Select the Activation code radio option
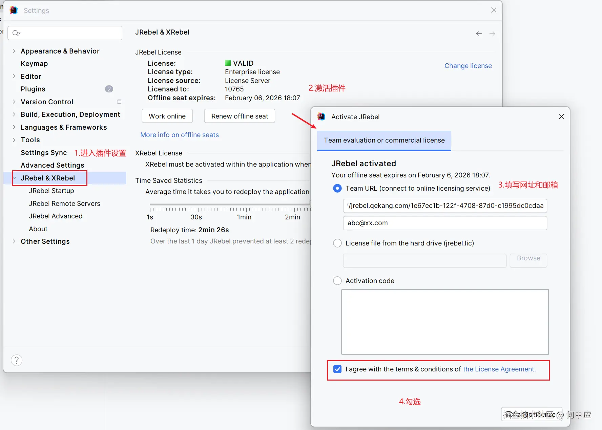Image resolution: width=602 pixels, height=430 pixels. (x=337, y=281)
